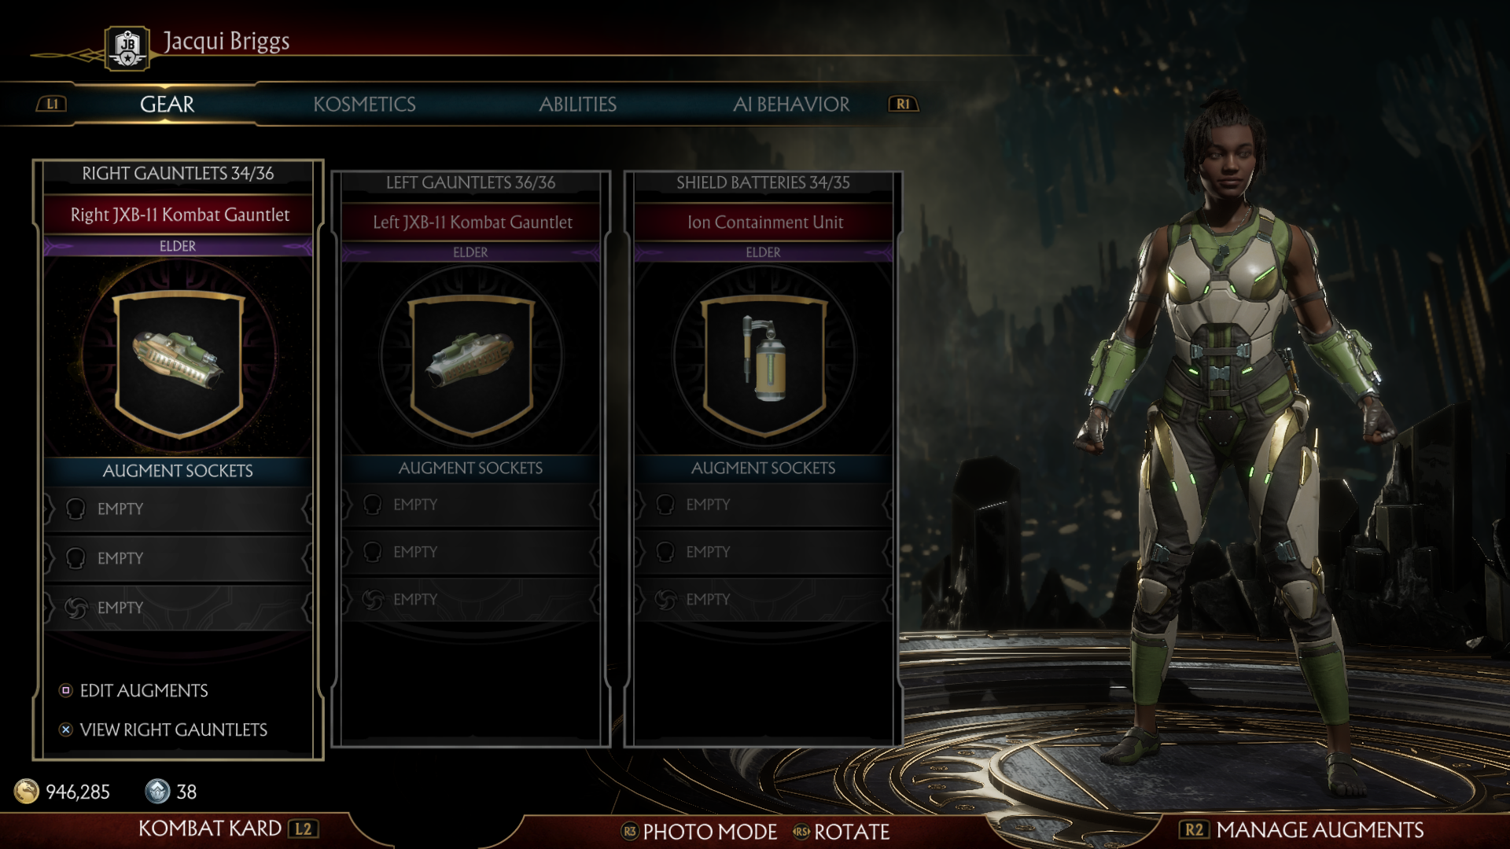Image resolution: width=1510 pixels, height=849 pixels.
Task: Click the L2 Kombat Kard icon
Action: (304, 829)
